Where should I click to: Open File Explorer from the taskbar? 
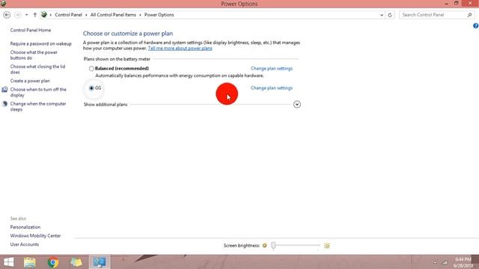tap(30, 262)
